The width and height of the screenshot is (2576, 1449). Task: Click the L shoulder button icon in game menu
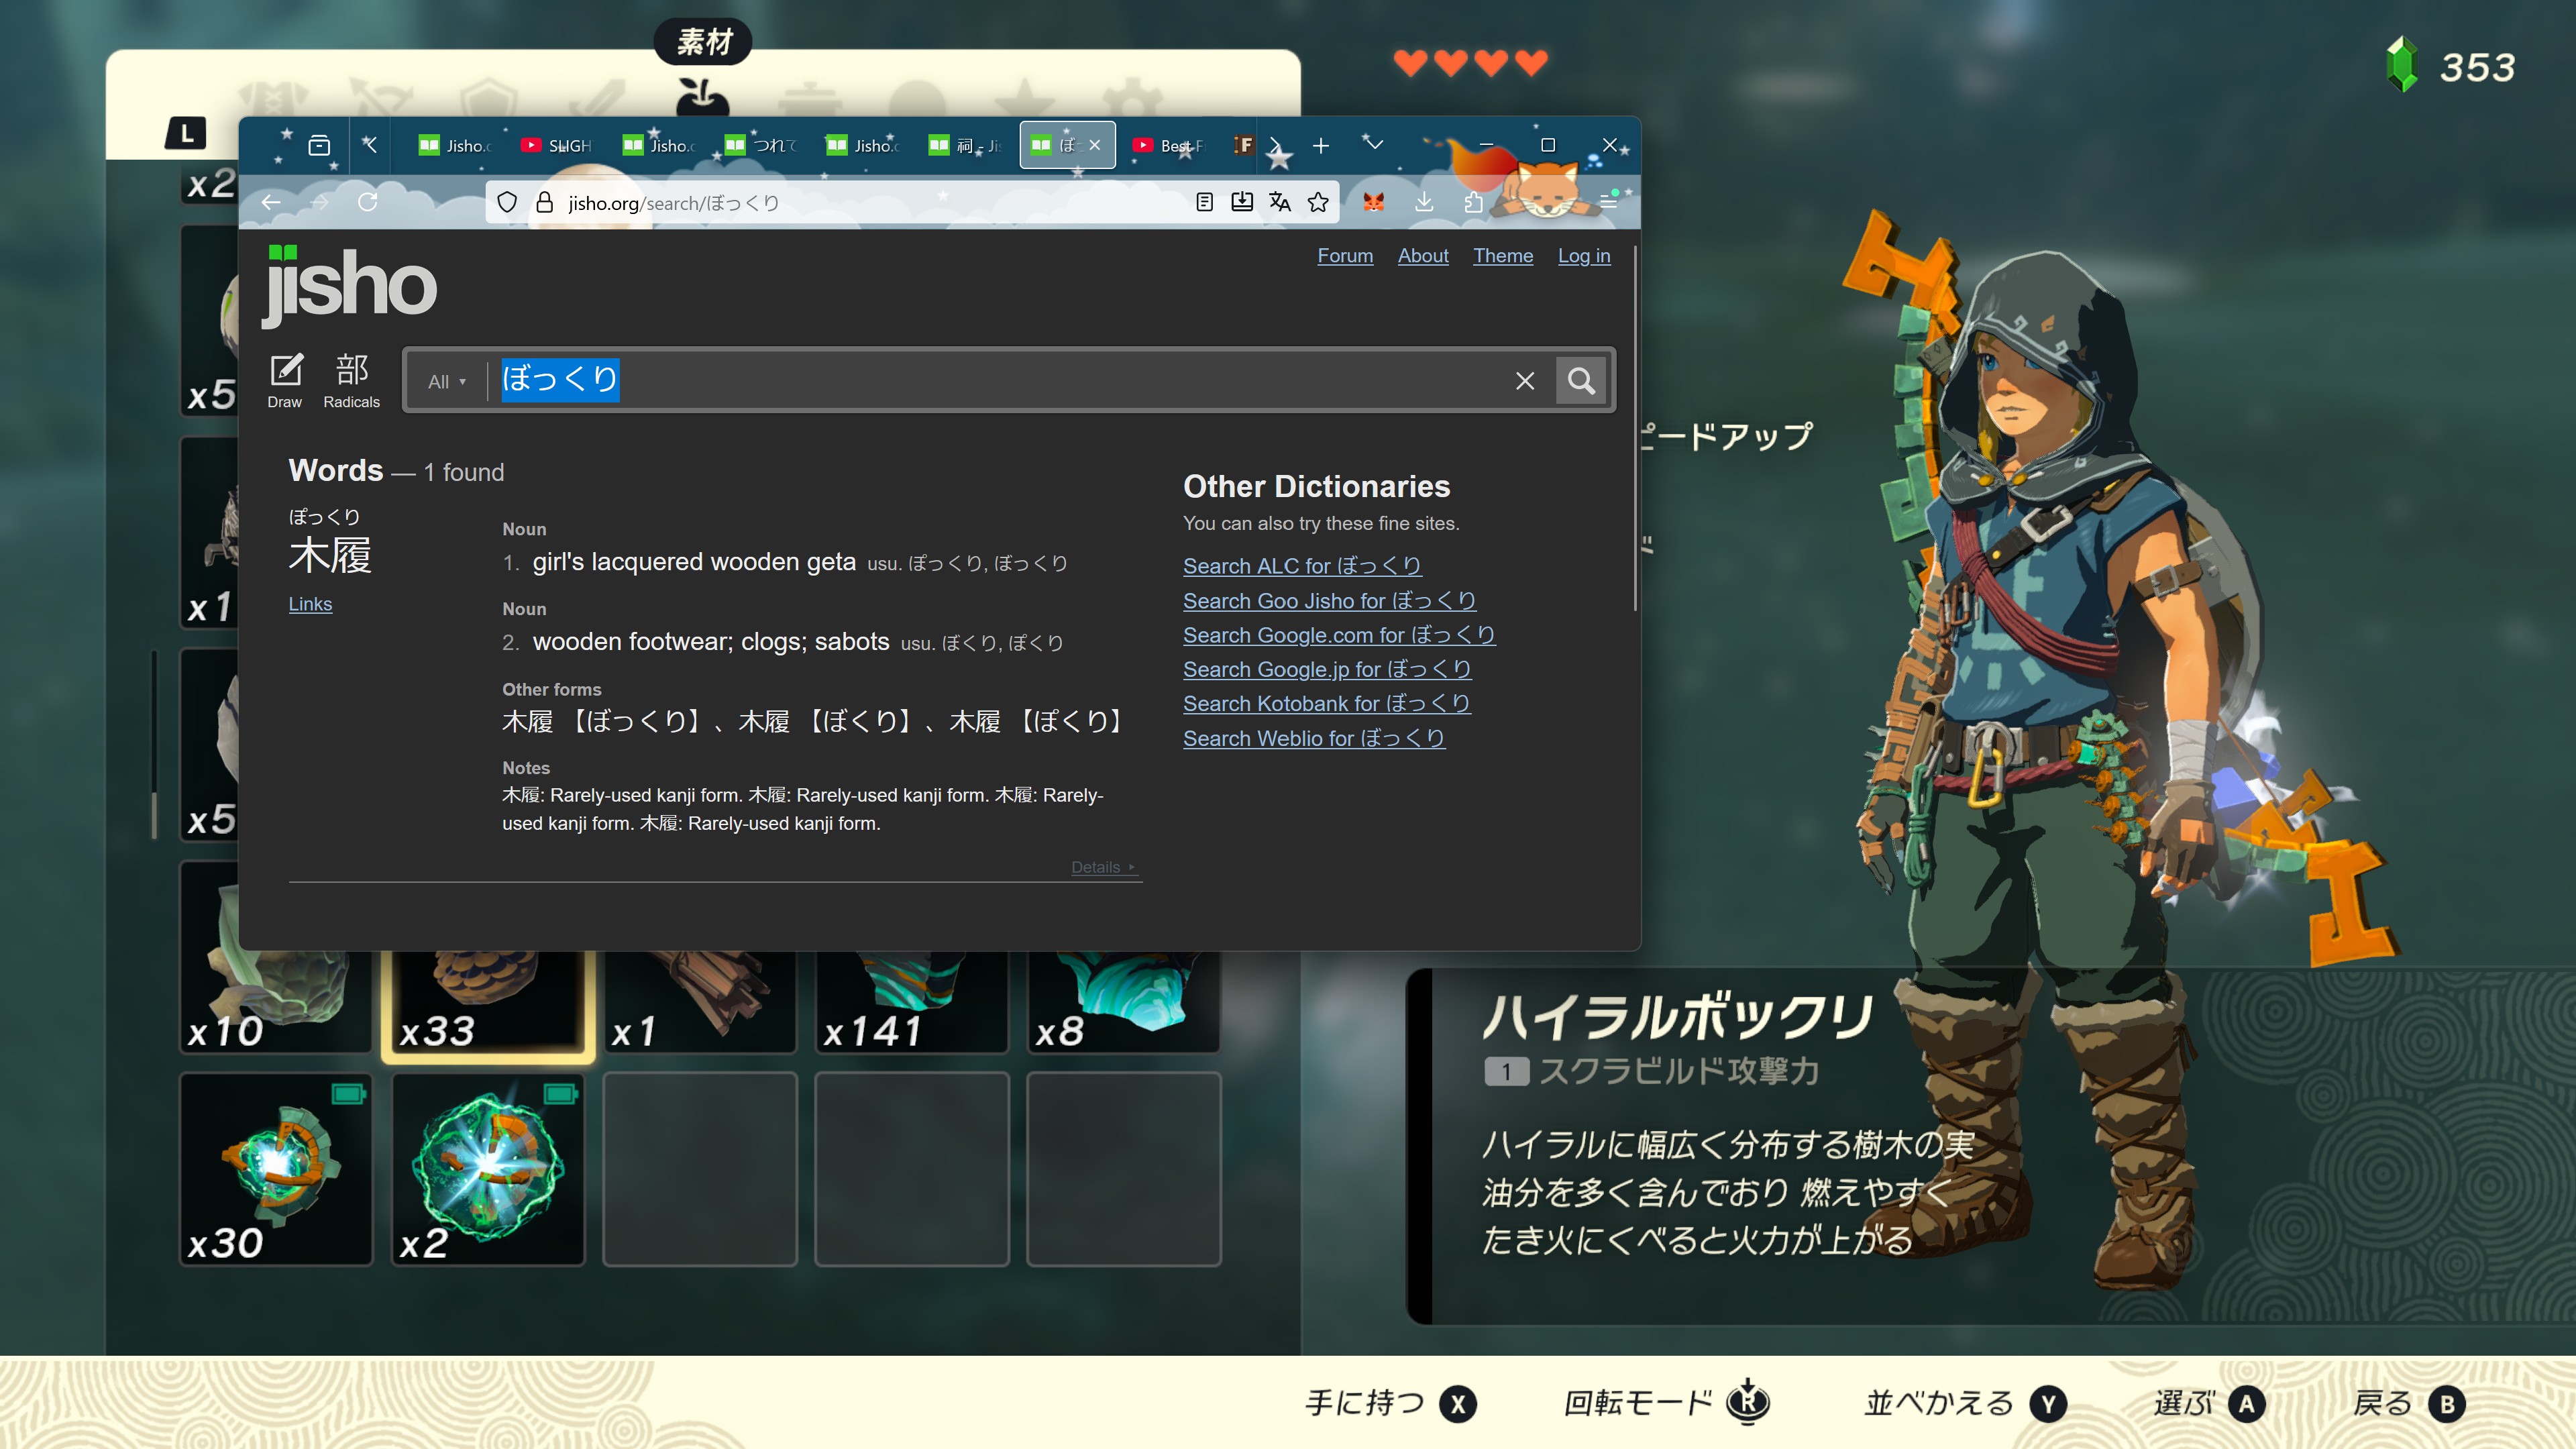pos(186,133)
